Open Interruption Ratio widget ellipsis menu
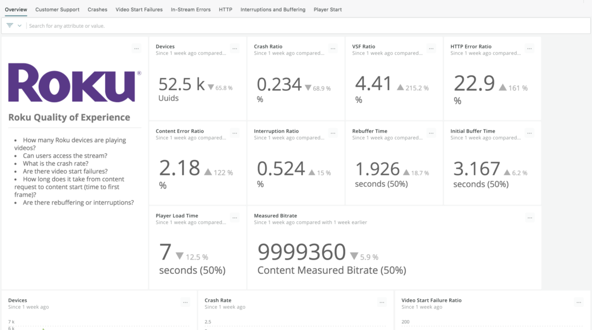The width and height of the screenshot is (592, 330). pos(333,133)
